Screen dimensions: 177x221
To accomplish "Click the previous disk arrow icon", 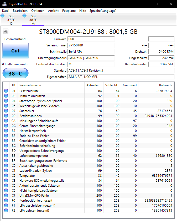I will click(6, 31).
